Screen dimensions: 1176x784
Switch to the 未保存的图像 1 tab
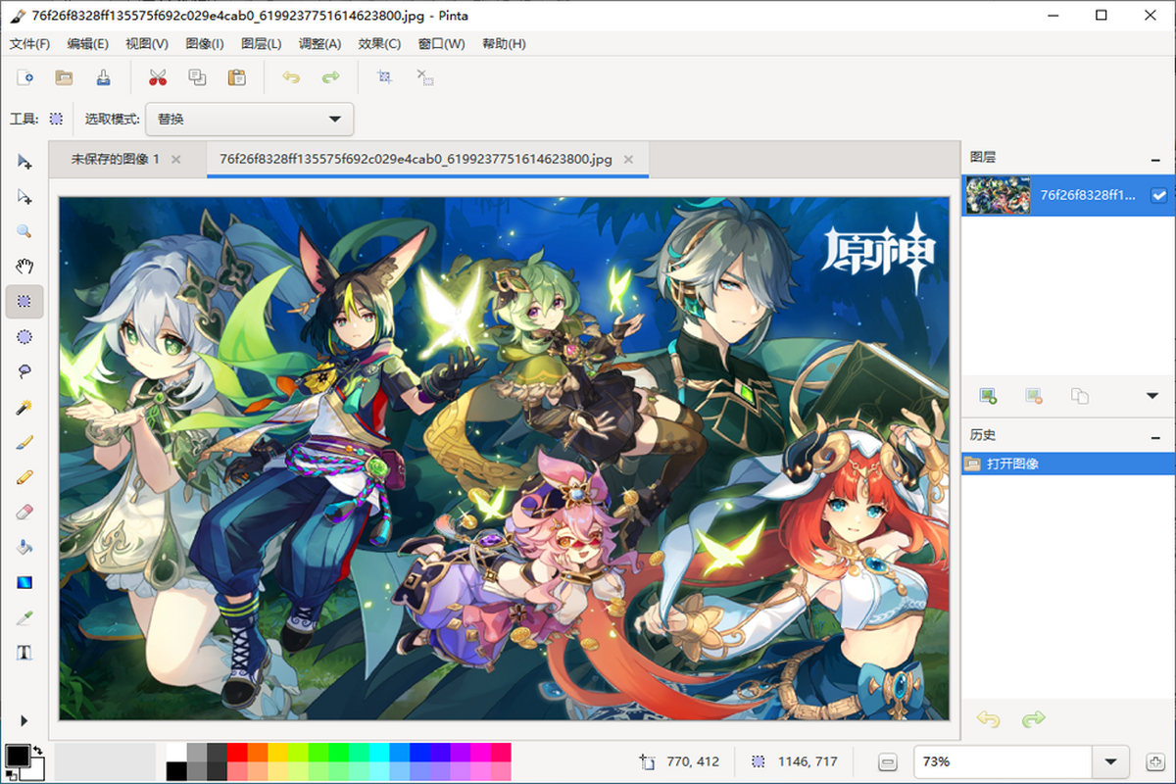pyautogui.click(x=115, y=159)
